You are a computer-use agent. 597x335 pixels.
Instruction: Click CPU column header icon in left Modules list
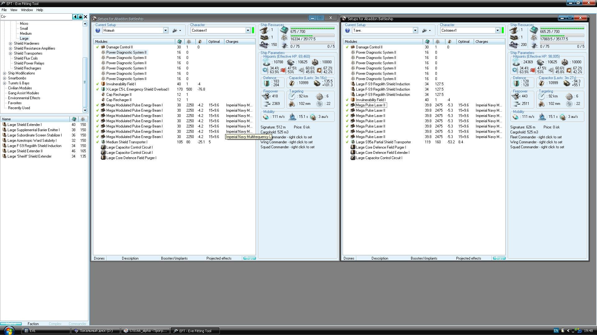pyautogui.click(x=179, y=42)
